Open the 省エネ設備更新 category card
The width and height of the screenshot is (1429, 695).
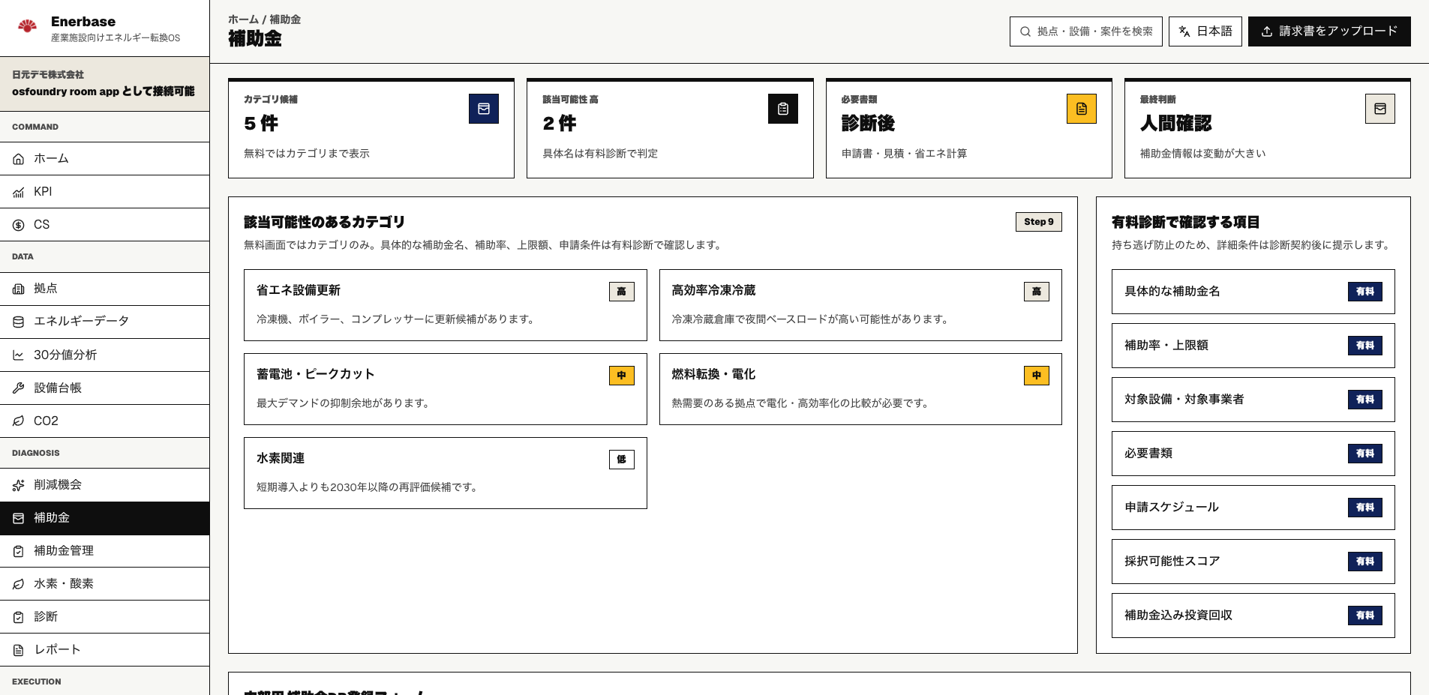[x=445, y=305]
